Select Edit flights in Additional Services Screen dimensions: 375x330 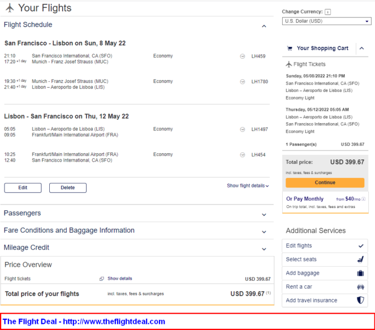tap(325, 246)
